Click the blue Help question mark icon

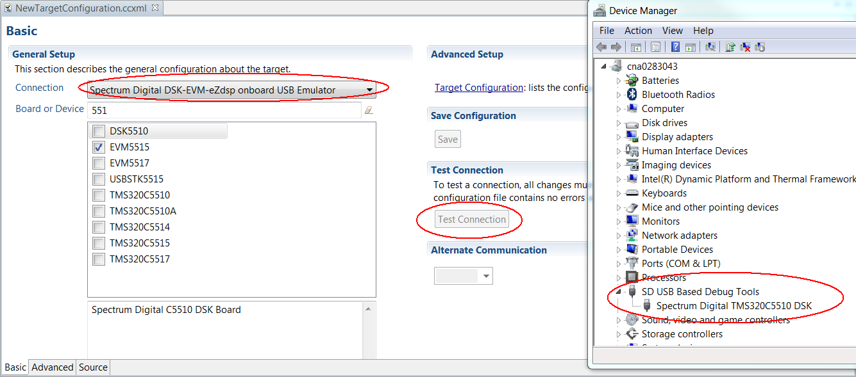[675, 47]
